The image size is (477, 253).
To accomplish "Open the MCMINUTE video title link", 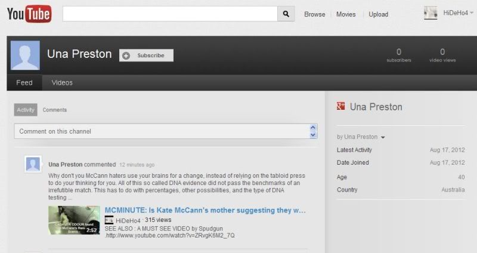I will (205, 211).
